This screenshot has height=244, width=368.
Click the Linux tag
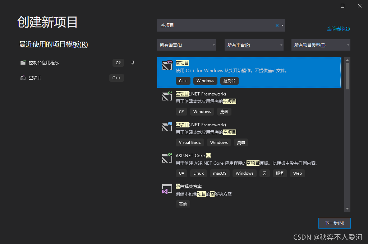pyautogui.click(x=198, y=173)
